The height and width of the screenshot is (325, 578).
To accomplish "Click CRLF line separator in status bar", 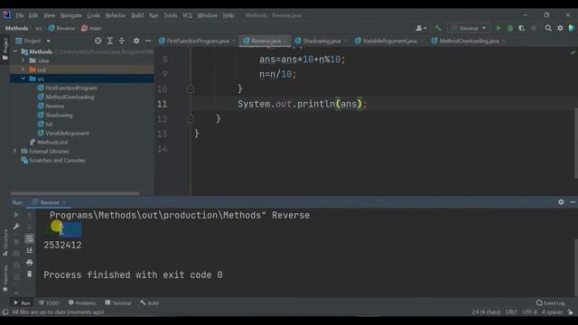I will tap(511, 312).
